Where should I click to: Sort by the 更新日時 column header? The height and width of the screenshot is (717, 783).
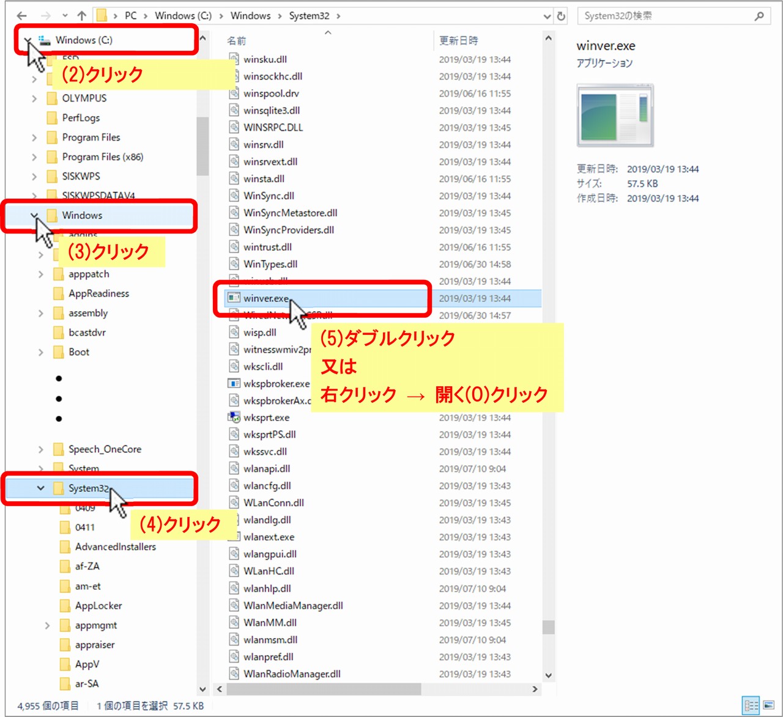pyautogui.click(x=459, y=41)
